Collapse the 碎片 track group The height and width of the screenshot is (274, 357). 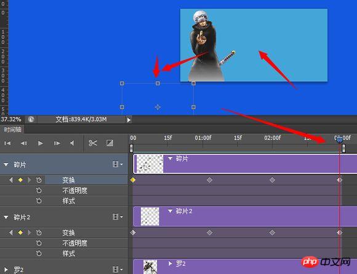point(6,165)
